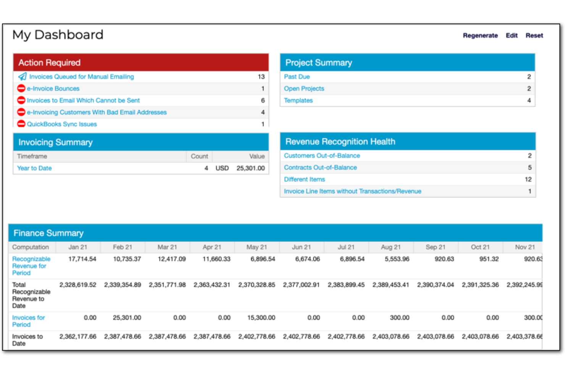Image resolution: width=565 pixels, height=377 pixels.
Task: Click Edit to modify the dashboard
Action: point(511,35)
